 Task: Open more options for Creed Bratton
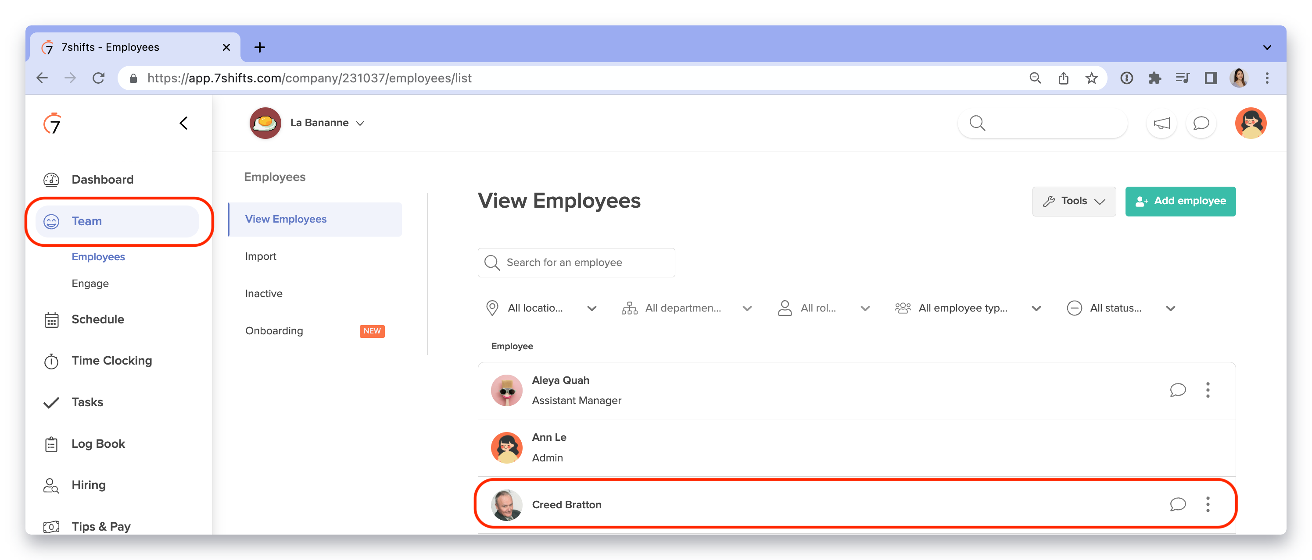[x=1208, y=504]
